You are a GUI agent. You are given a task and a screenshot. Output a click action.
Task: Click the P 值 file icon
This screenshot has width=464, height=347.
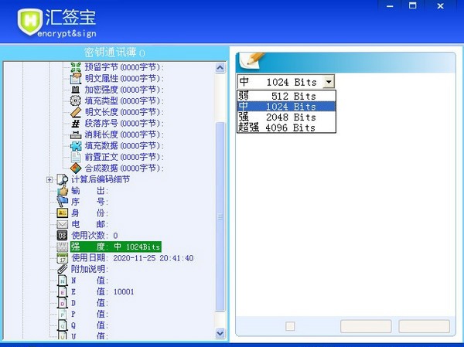click(x=62, y=315)
